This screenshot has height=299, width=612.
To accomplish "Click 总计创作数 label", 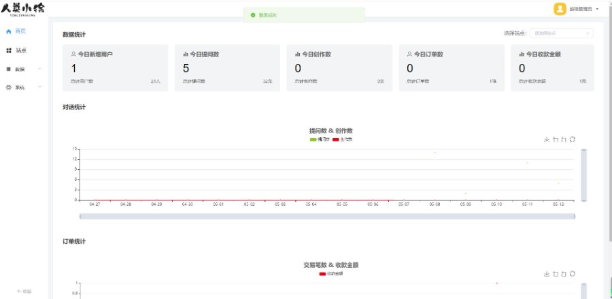I will (306, 81).
